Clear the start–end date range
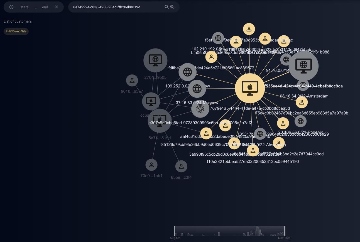The image size is (360, 242). 57,7
